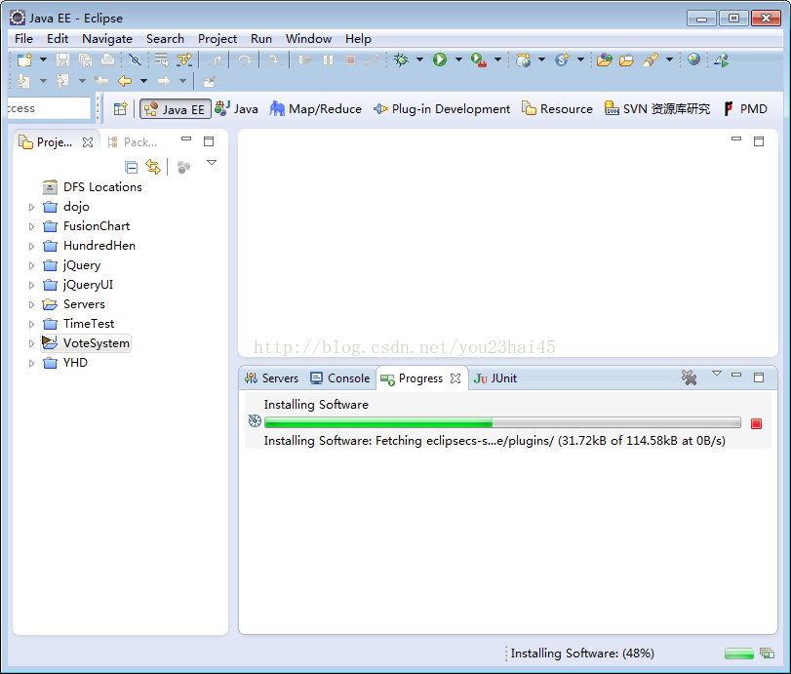Switch to SVN repository perspective
Viewport: 791px width, 674px height.
(657, 109)
